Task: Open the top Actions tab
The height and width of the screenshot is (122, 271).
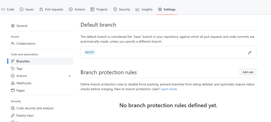Action: coord(77,9)
